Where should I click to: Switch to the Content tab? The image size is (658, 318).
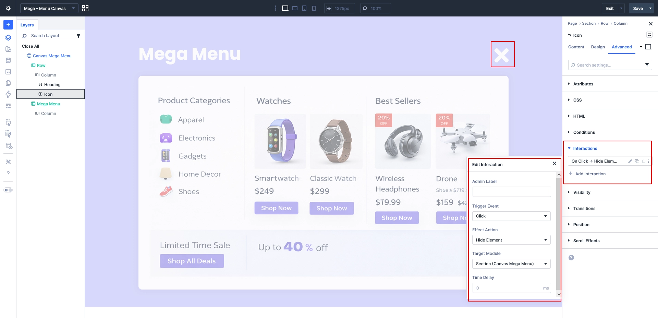(576, 47)
